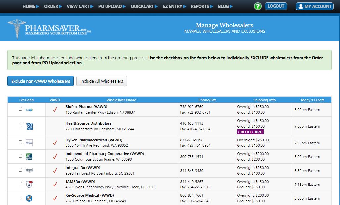340x205 pixels.
Task: Click the Manage Wholesalers page heading
Action: tap(225, 25)
